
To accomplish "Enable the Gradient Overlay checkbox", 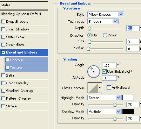I will [x=3, y=91].
